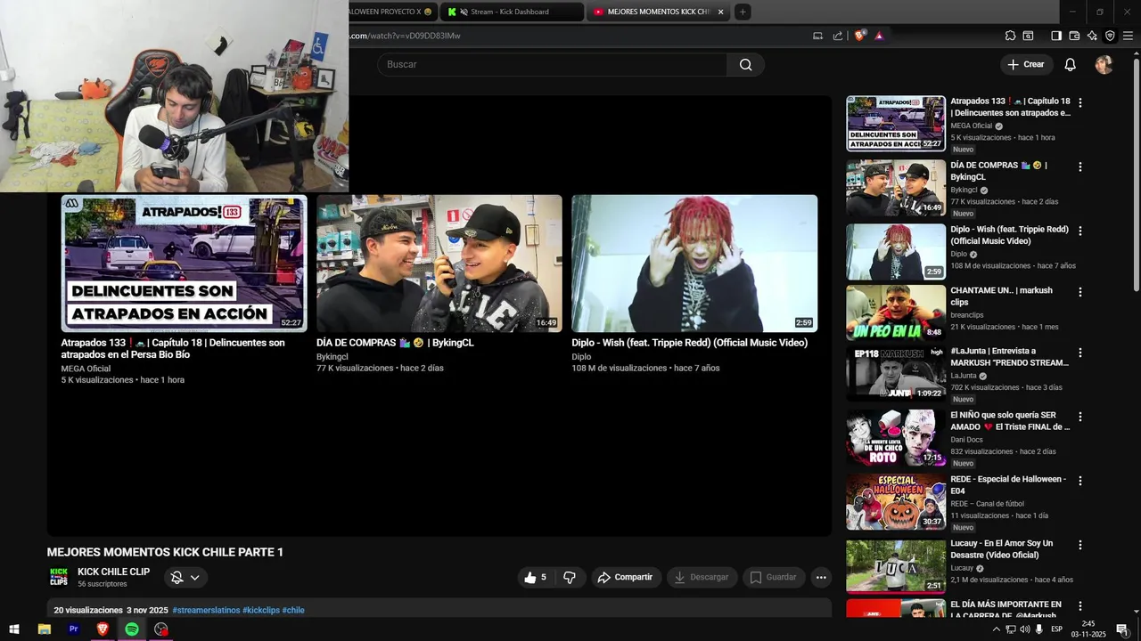
Task: Click the search magnifier button
Action: tap(745, 64)
